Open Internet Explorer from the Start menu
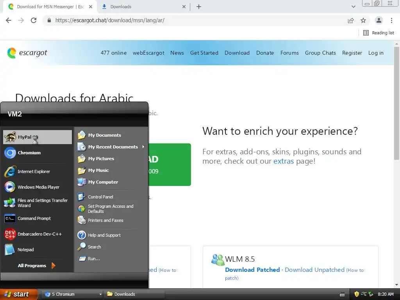Screen dimensions: 400x300 click(37, 171)
